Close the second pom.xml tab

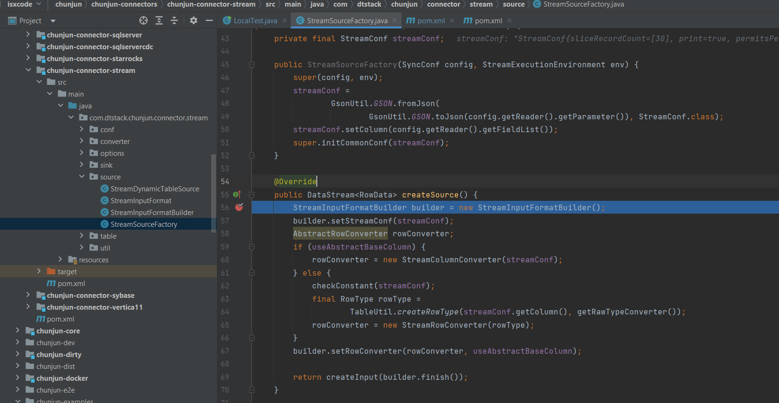(x=510, y=20)
